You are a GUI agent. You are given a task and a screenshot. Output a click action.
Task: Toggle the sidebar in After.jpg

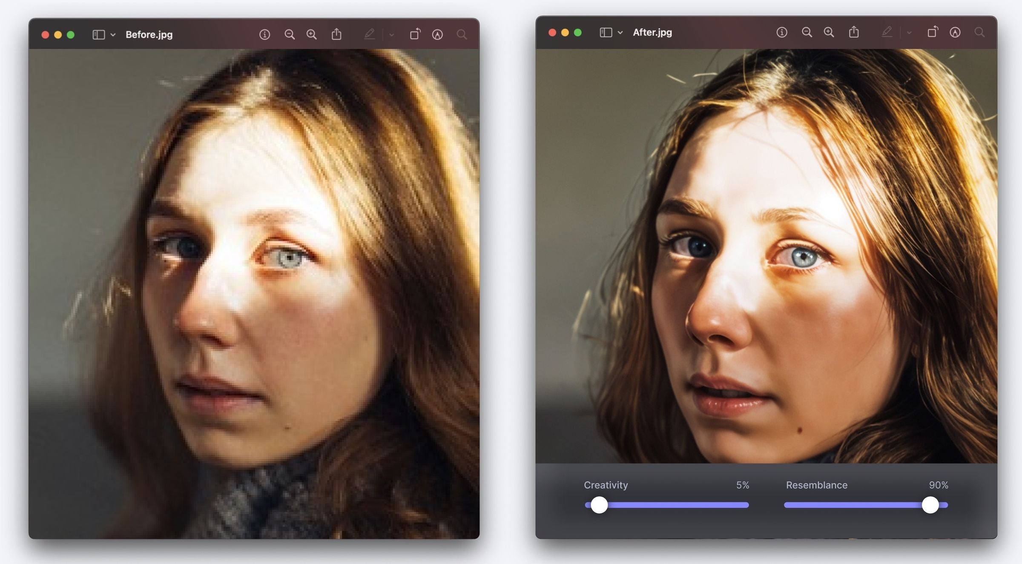coord(606,32)
